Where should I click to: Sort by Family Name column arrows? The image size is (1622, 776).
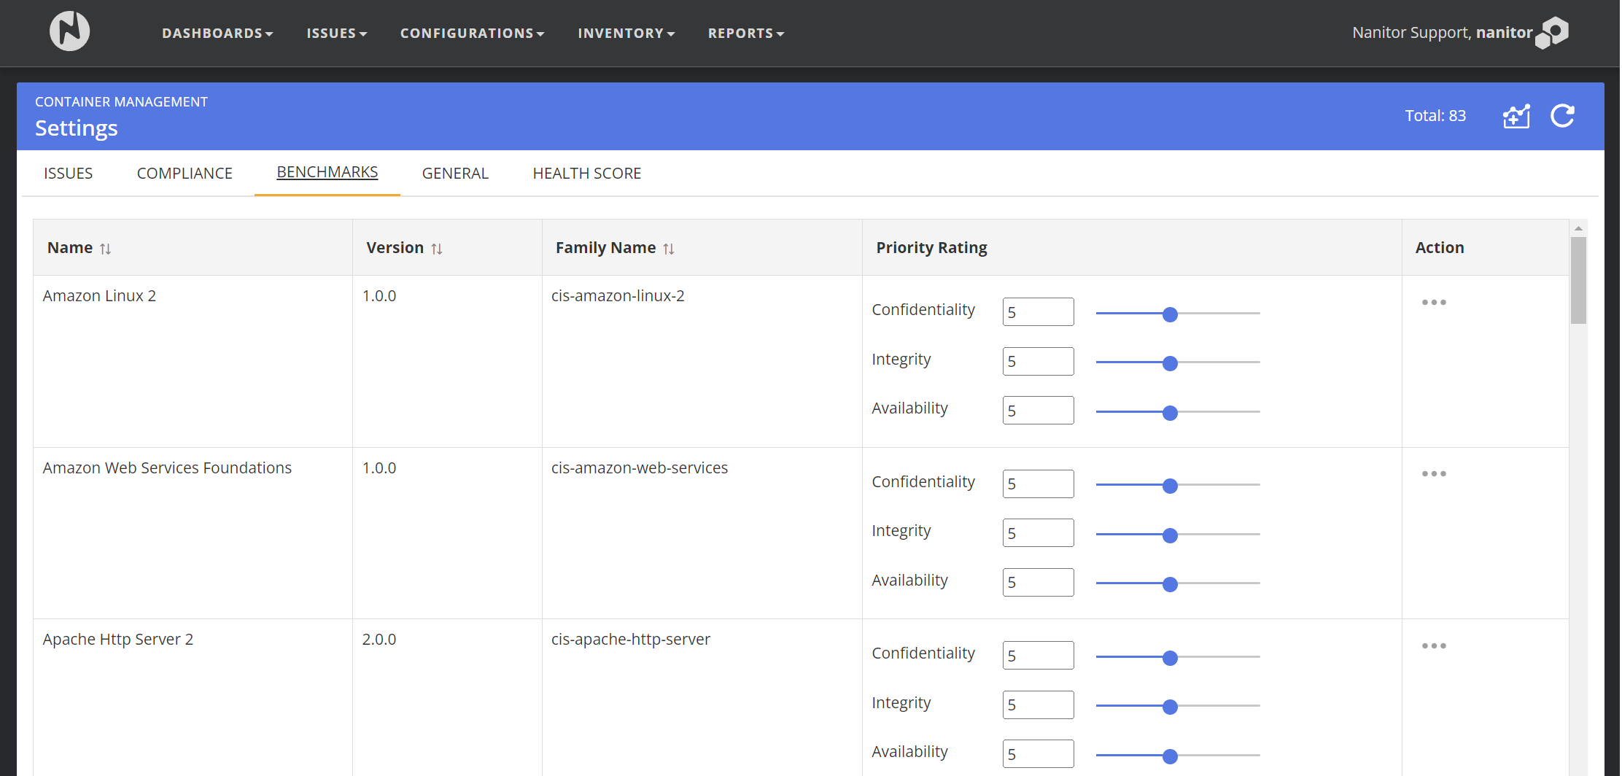pos(669,249)
